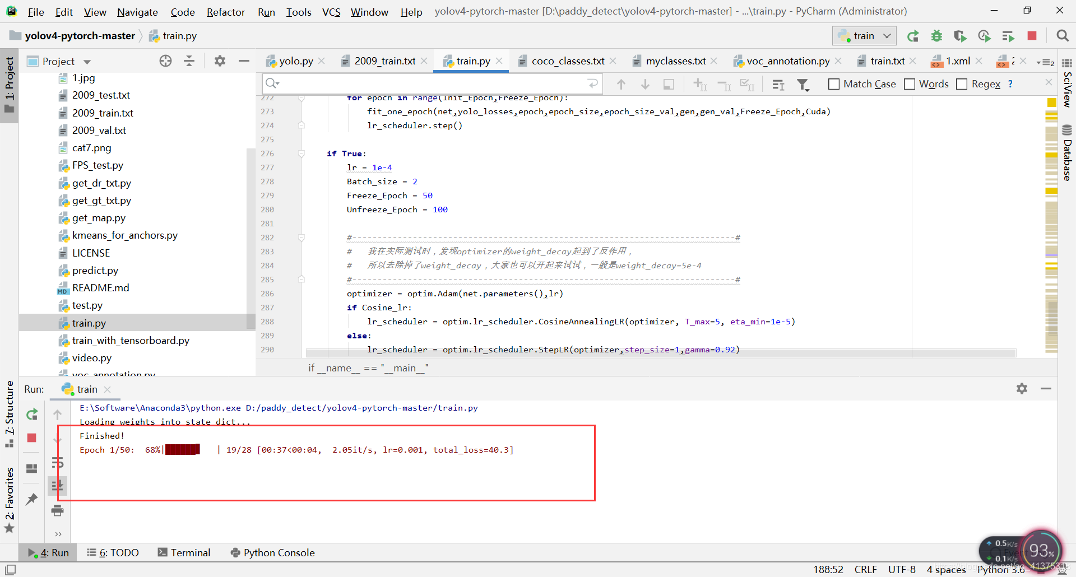Open the Terminal tool window
Viewport: 1076px width, 577px height.
pos(184,553)
